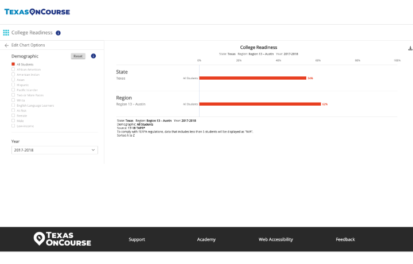413x264 pixels.
Task: Click the Texas OnCourse footer logo
Action: click(x=62, y=239)
